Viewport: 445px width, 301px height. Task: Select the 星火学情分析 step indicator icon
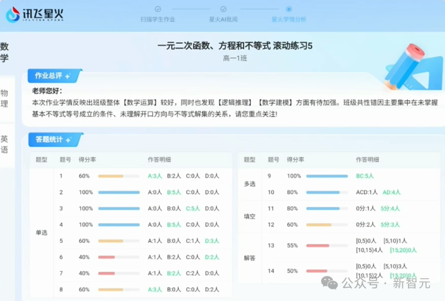289,9
